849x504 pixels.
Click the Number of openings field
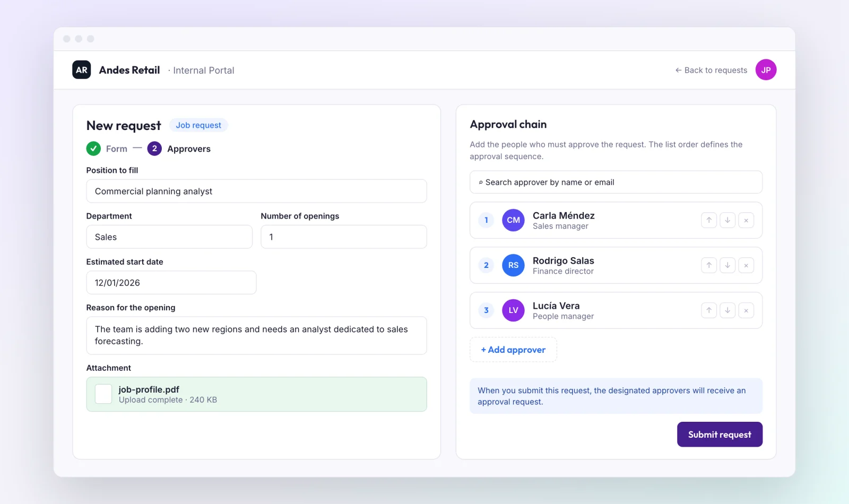tap(344, 237)
